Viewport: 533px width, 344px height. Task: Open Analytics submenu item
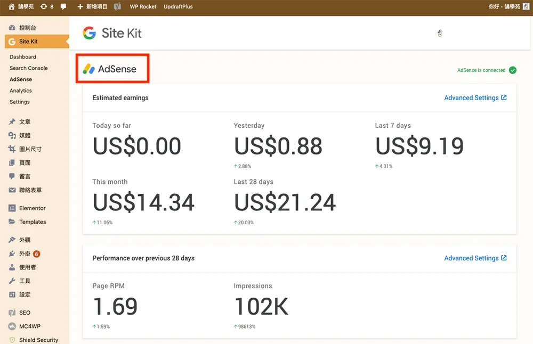click(21, 91)
